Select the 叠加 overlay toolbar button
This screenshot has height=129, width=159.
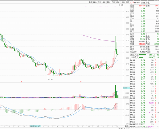95,2
